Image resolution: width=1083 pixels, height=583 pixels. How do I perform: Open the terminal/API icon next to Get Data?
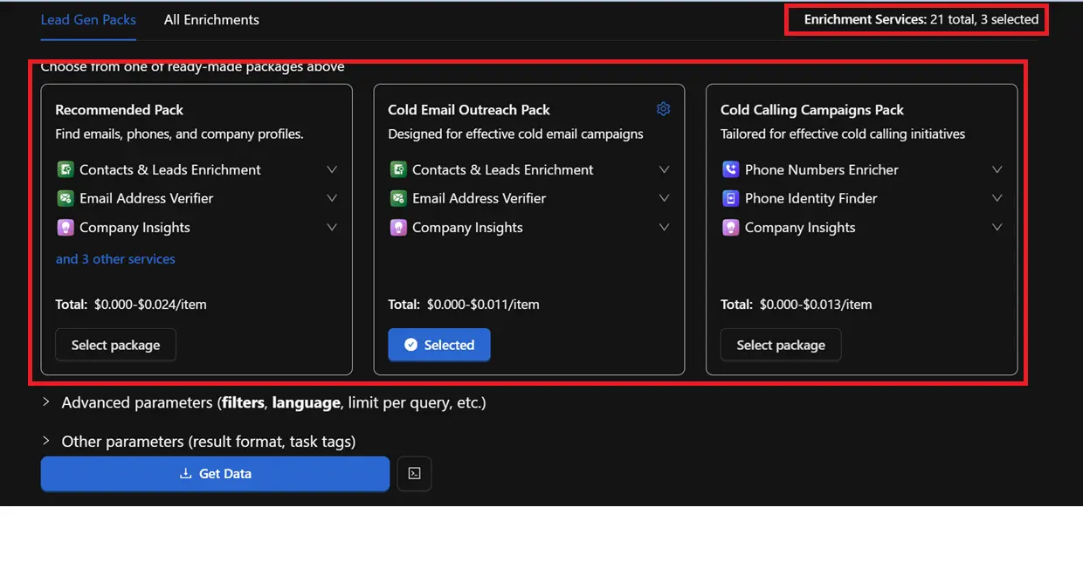tap(414, 474)
